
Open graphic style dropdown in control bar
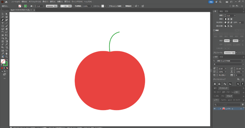[x=105, y=6]
